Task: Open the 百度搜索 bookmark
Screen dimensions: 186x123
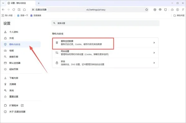Action: point(36,15)
